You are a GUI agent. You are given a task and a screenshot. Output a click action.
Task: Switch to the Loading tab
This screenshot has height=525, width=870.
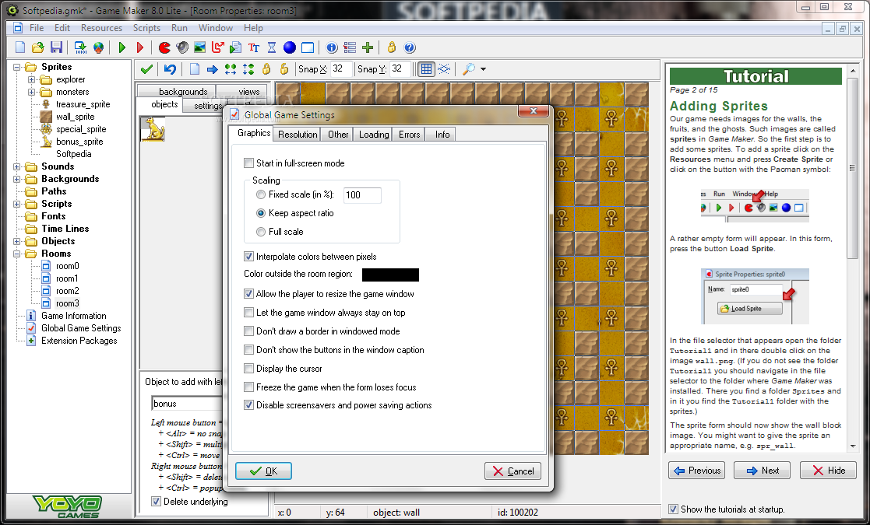tap(373, 135)
